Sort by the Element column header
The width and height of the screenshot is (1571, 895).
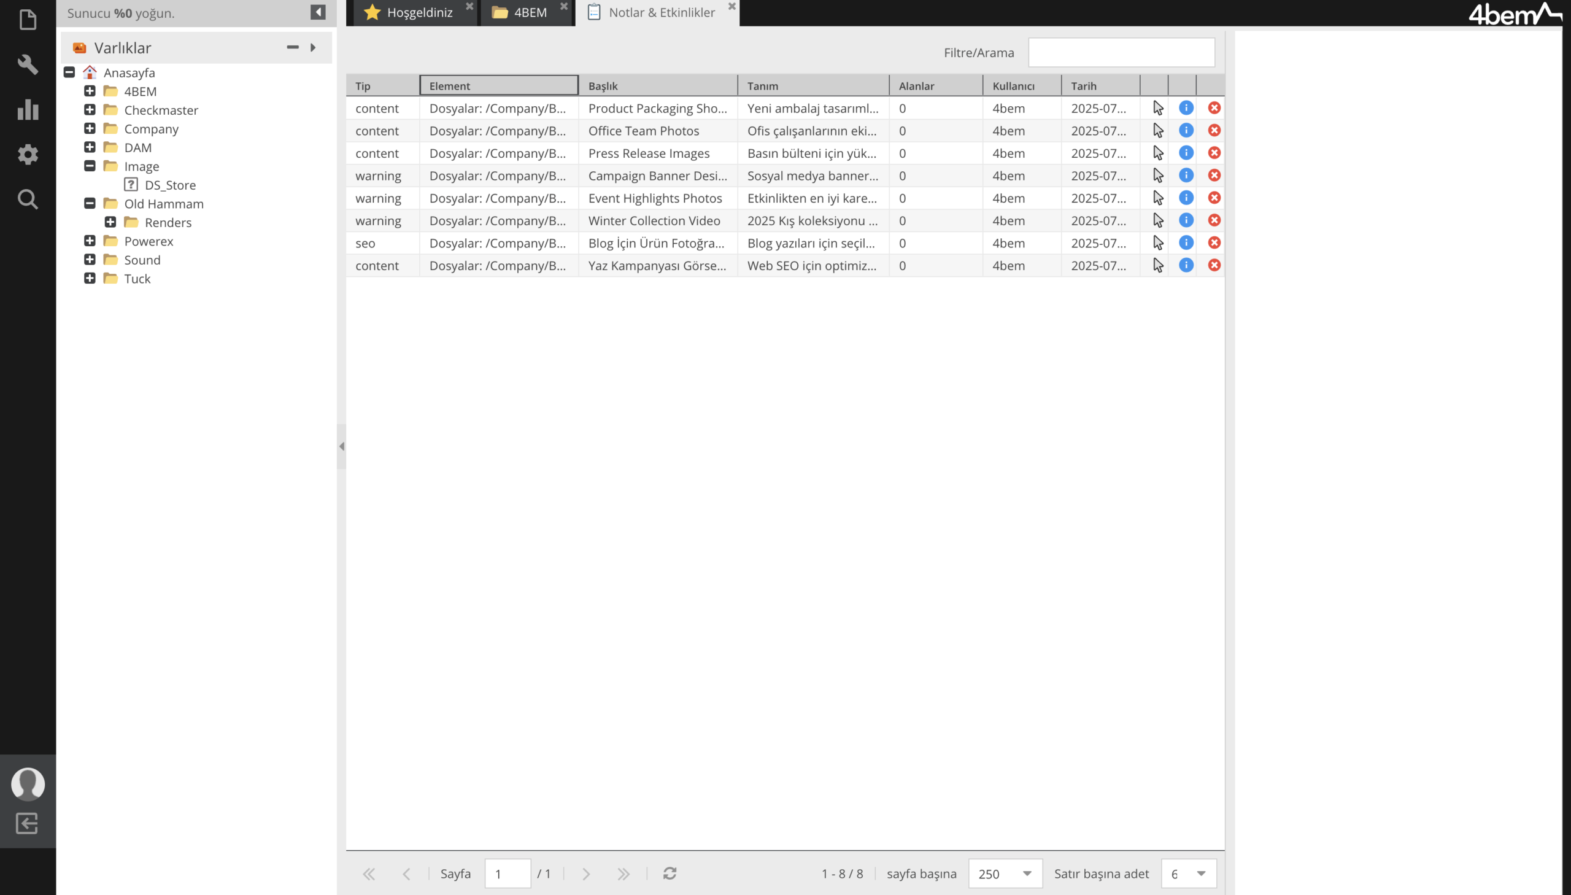[x=499, y=85]
